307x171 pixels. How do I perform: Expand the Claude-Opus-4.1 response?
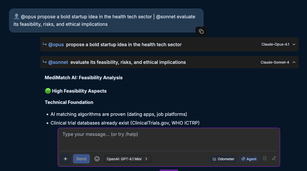(x=294, y=44)
